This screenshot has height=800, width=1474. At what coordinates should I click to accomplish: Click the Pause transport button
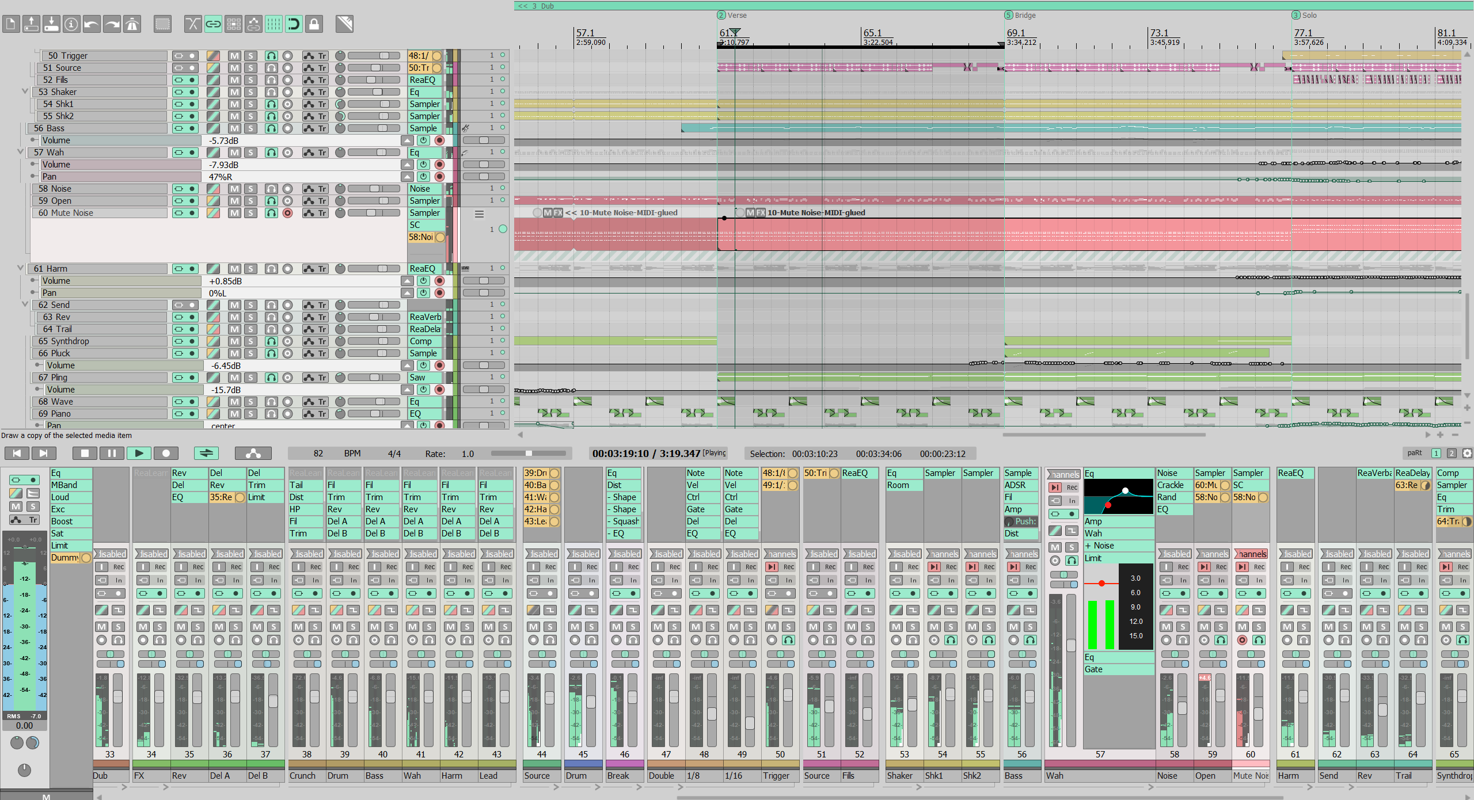[x=112, y=454]
